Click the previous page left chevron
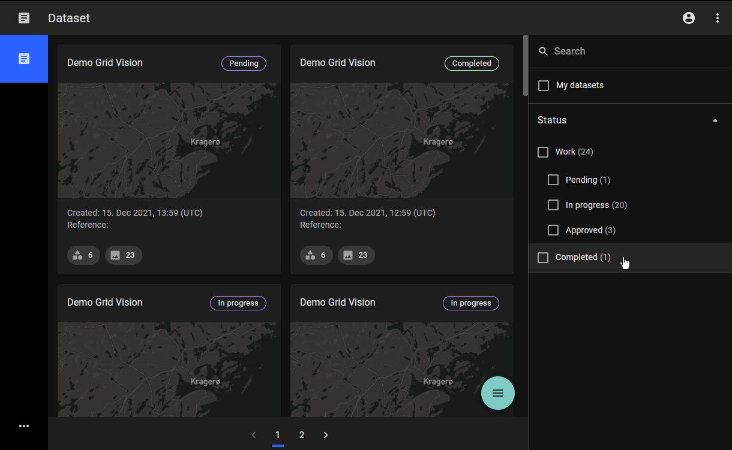 [254, 435]
